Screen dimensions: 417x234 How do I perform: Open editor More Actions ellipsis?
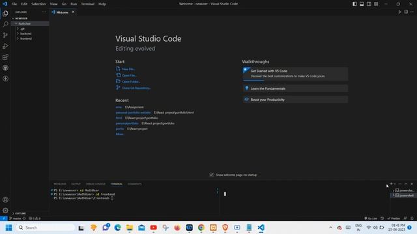click(x=412, y=12)
